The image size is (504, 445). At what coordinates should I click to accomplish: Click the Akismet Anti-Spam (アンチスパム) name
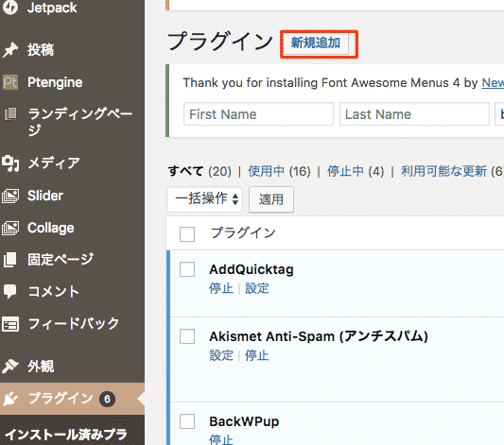tap(319, 336)
